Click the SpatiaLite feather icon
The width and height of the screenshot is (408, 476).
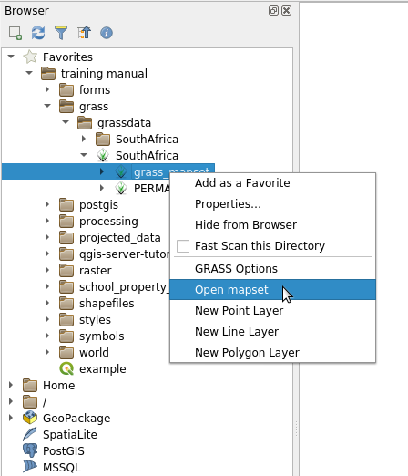(x=30, y=434)
